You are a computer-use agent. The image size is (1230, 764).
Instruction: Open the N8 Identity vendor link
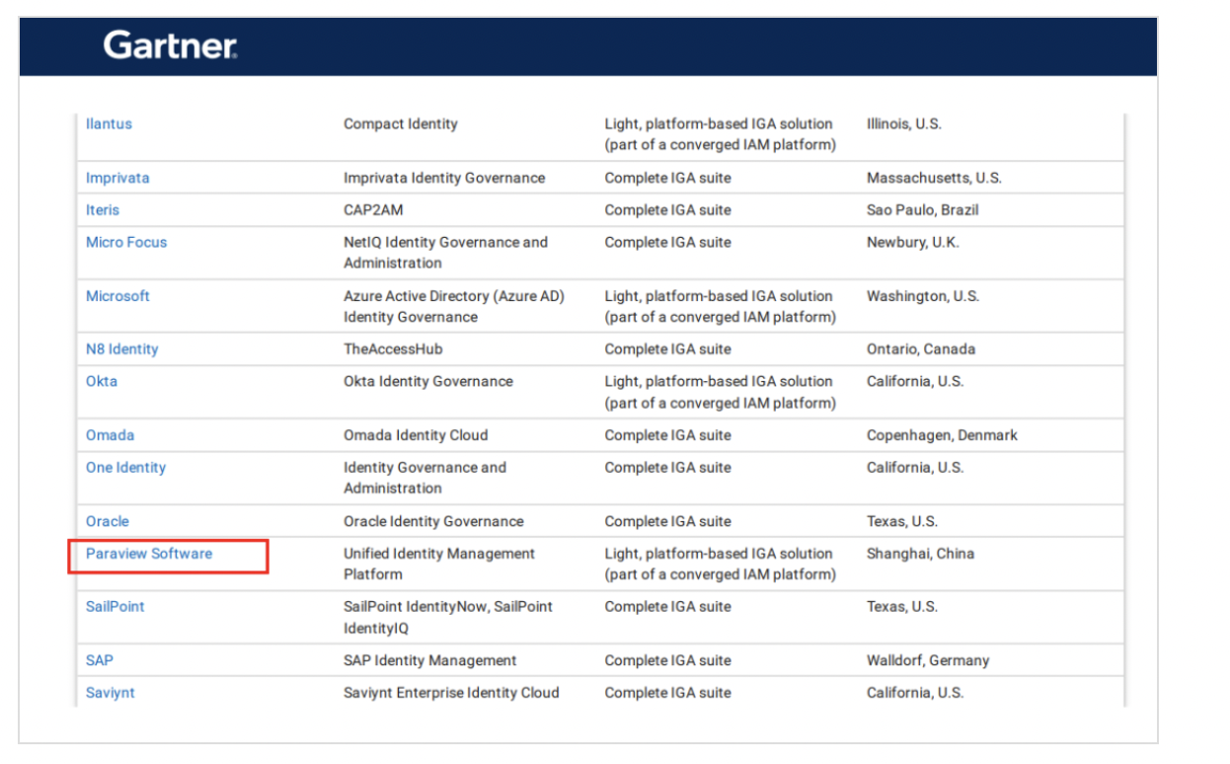pyautogui.click(x=121, y=349)
